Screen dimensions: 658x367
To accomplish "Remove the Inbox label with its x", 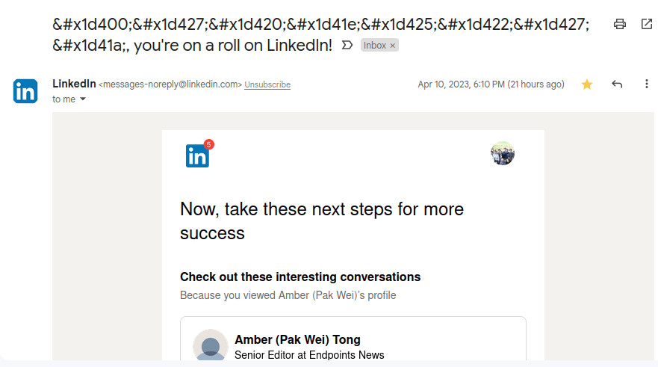I will (393, 46).
